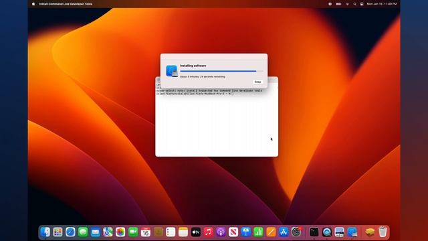Open Photos from the Dock

click(120, 232)
